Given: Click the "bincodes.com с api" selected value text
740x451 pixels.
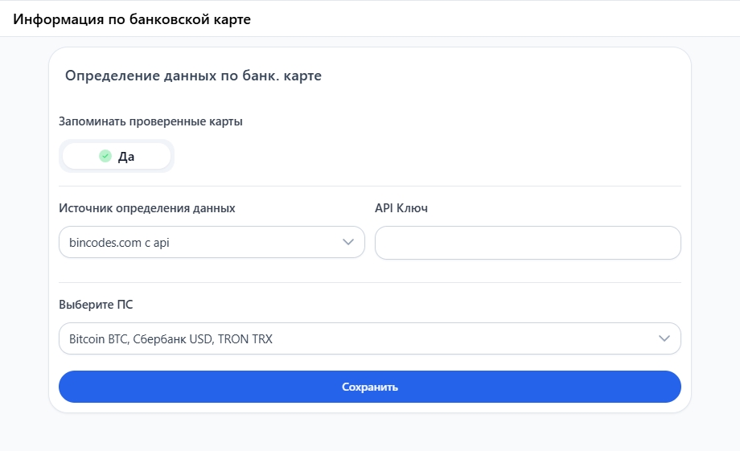Looking at the screenshot, I should click(119, 242).
